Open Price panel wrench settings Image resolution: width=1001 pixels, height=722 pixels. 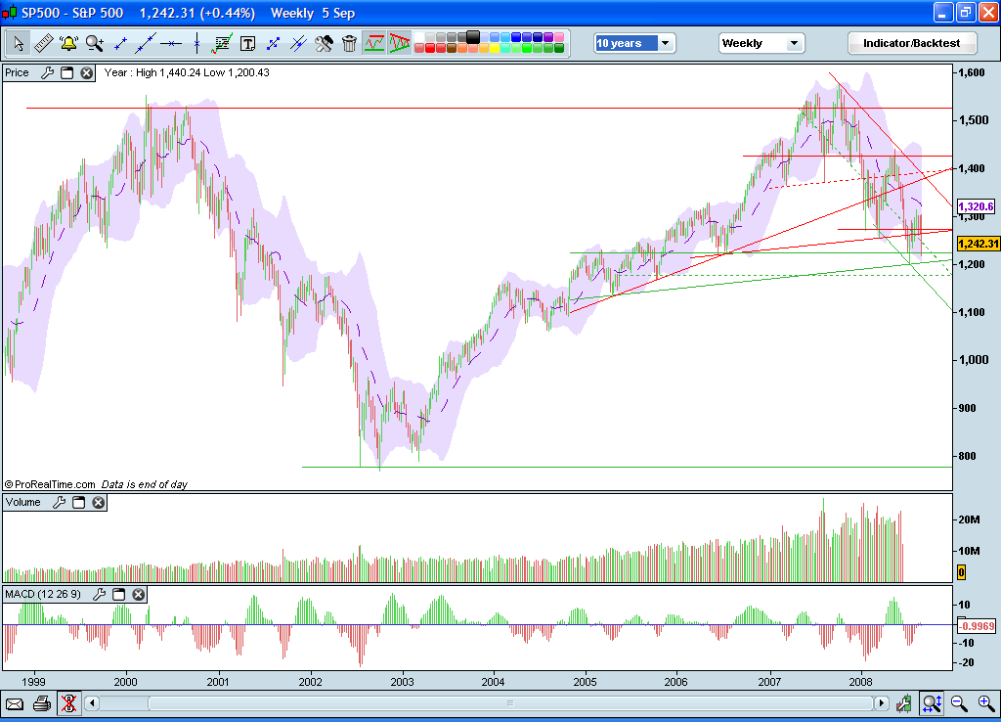[47, 72]
